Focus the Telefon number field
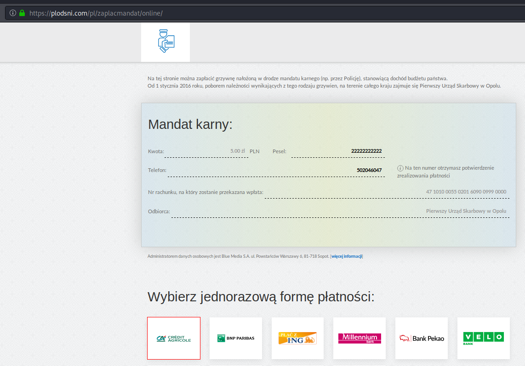 pos(276,170)
